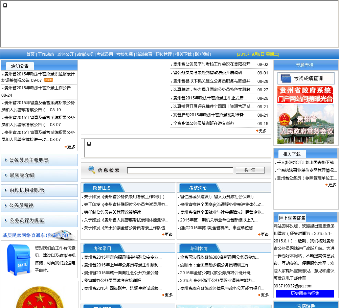The width and height of the screenshot is (339, 308).
Task: Open the 基层民意网络直通车(咨询信箱) banner link
Action: 39,235
